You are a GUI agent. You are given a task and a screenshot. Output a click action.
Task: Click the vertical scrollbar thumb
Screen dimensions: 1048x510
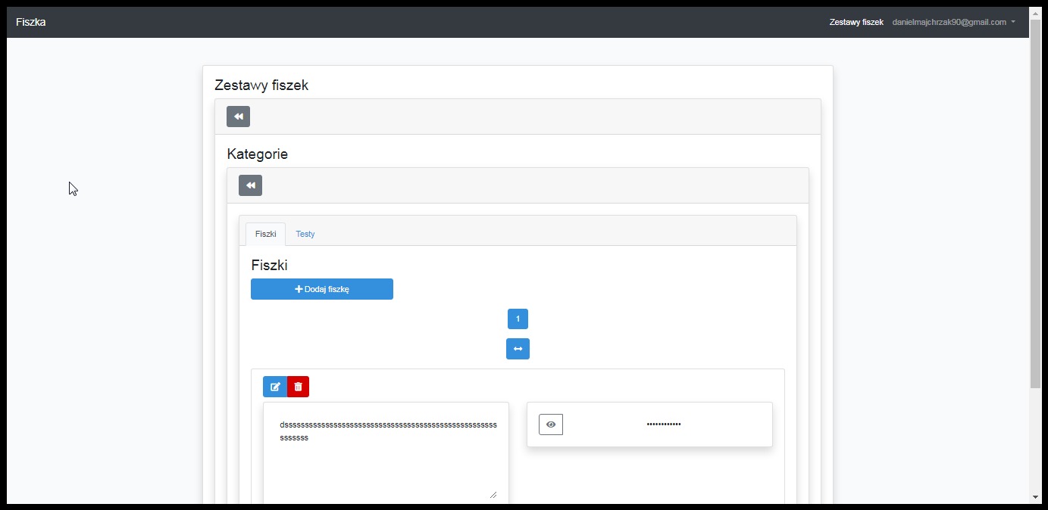pyautogui.click(x=1035, y=204)
